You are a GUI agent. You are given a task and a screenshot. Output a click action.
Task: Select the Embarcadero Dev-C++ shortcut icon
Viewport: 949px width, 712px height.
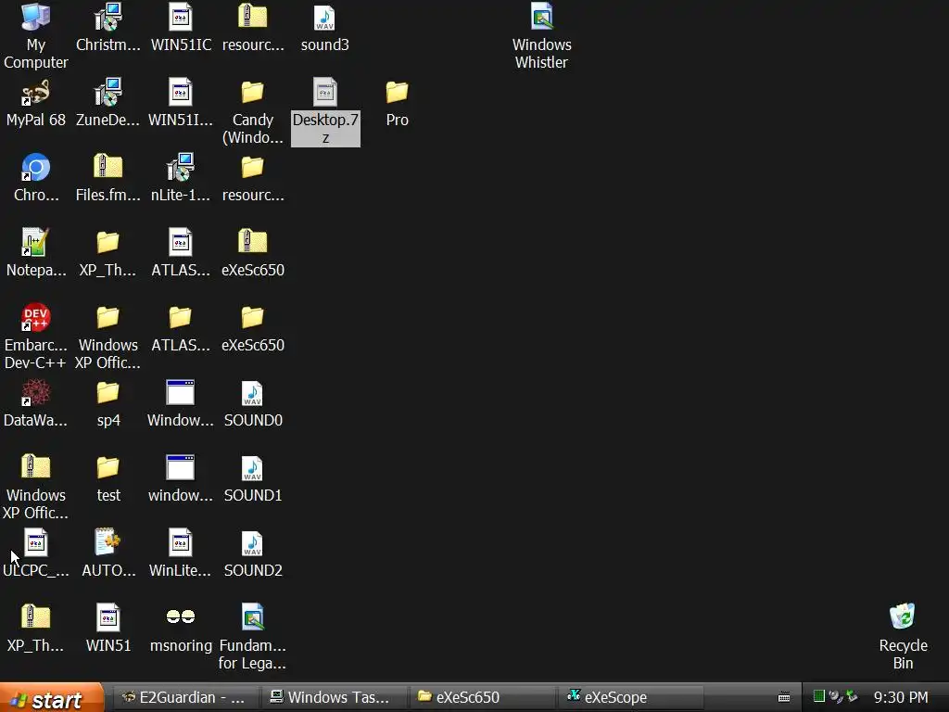click(36, 318)
